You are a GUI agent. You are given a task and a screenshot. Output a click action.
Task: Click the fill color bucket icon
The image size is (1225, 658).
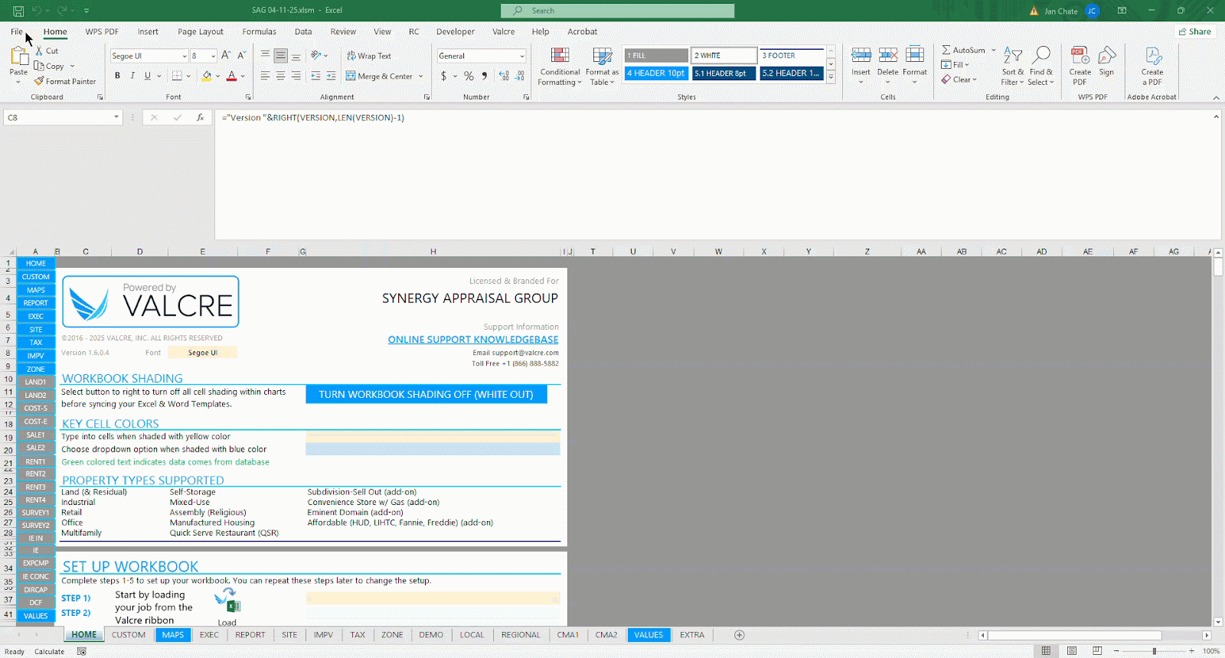click(x=206, y=76)
